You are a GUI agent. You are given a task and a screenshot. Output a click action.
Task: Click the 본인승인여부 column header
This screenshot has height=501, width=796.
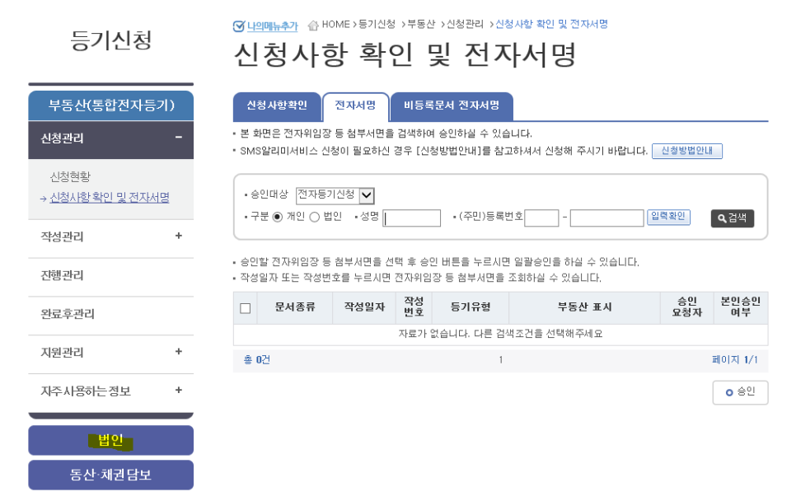pyautogui.click(x=741, y=307)
